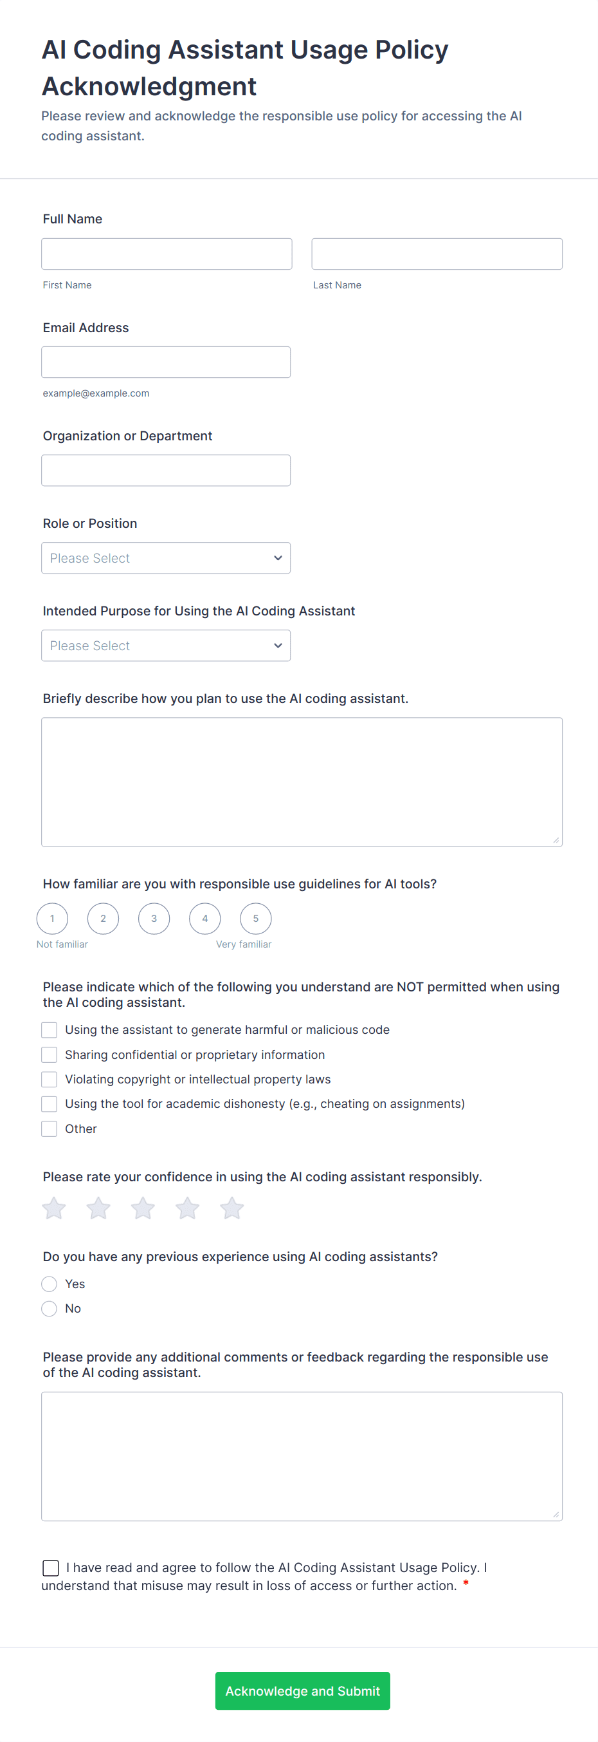Viewport: 598px width, 1742px height.
Task: Click the Acknowledge and Submit button
Action: pyautogui.click(x=302, y=1690)
